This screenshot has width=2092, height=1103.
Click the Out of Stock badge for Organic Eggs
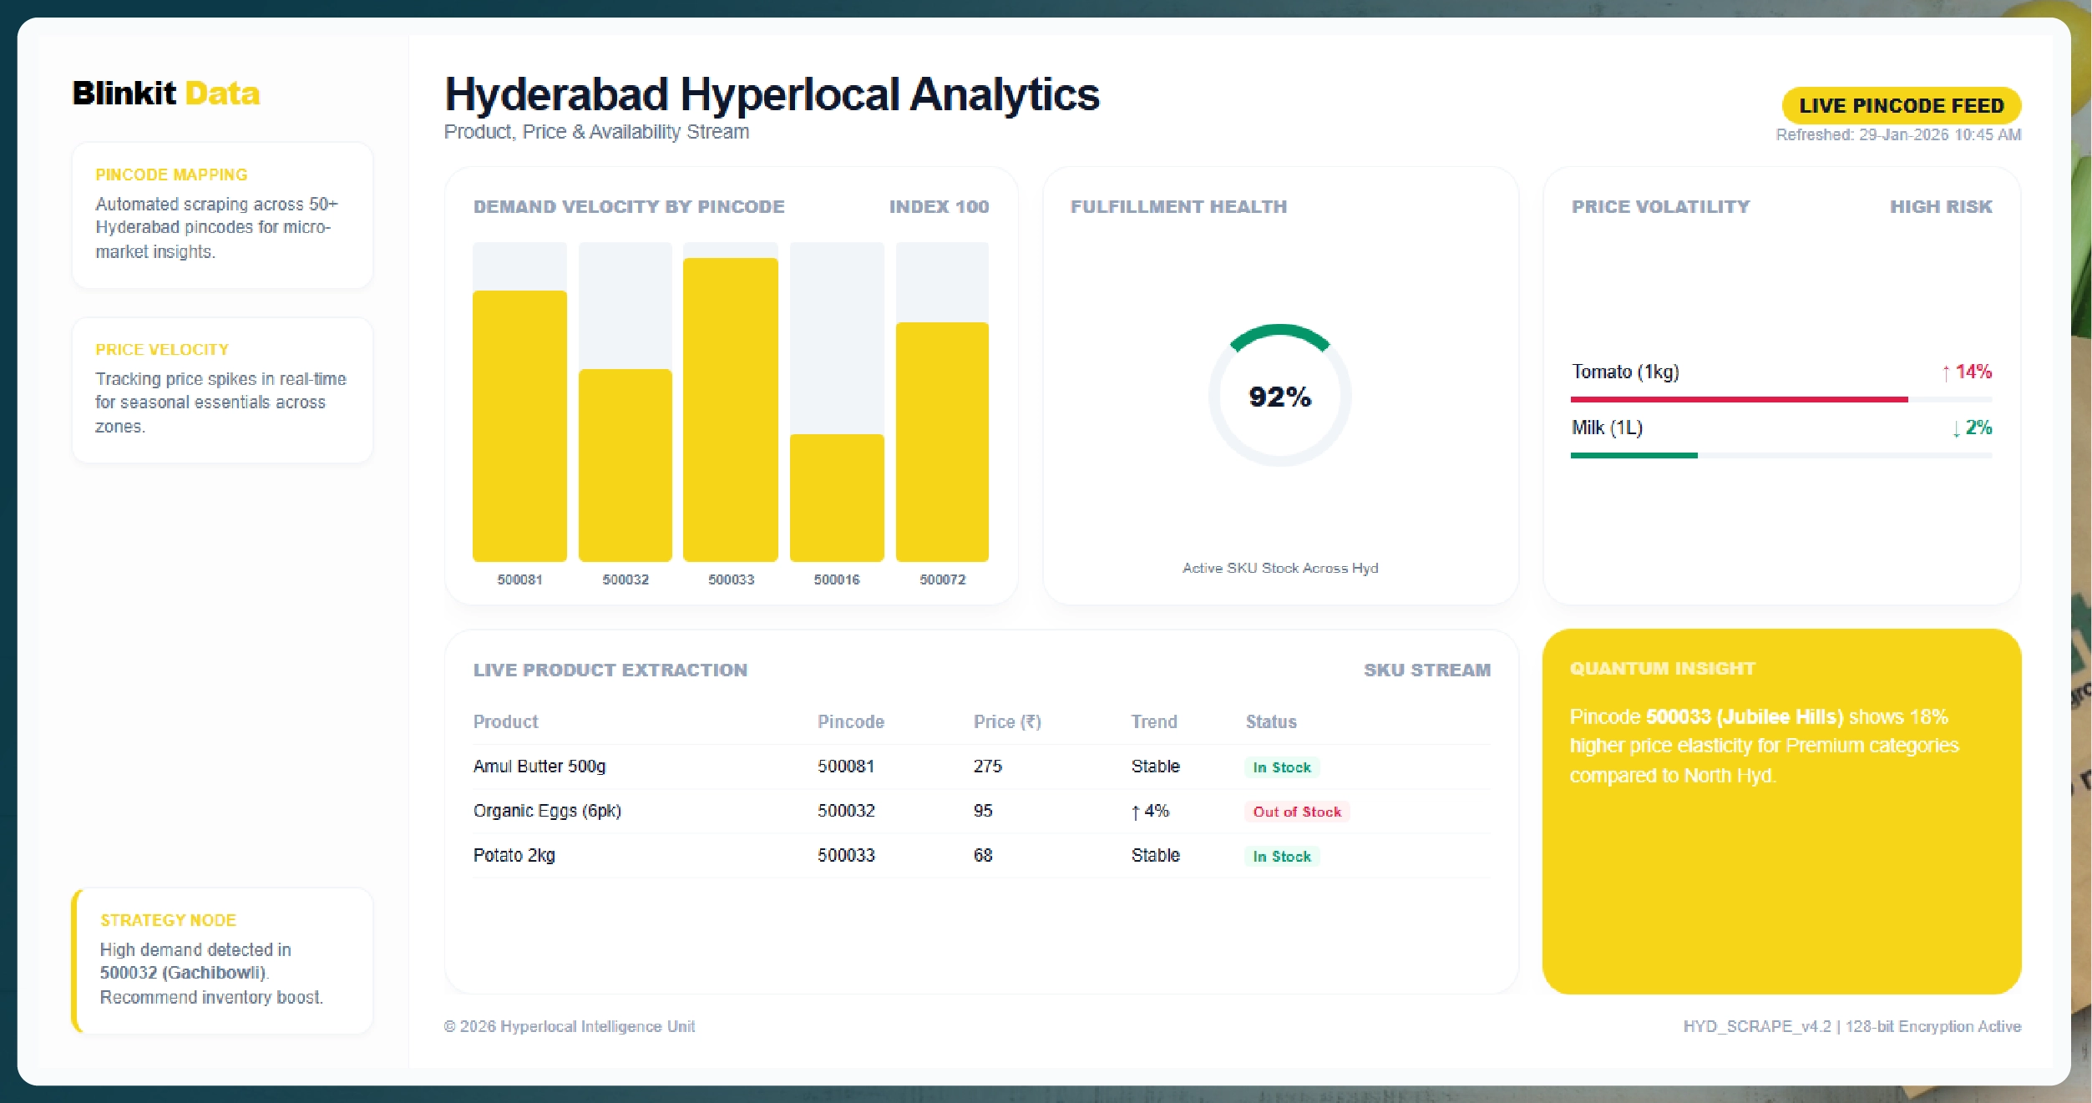pos(1296,811)
